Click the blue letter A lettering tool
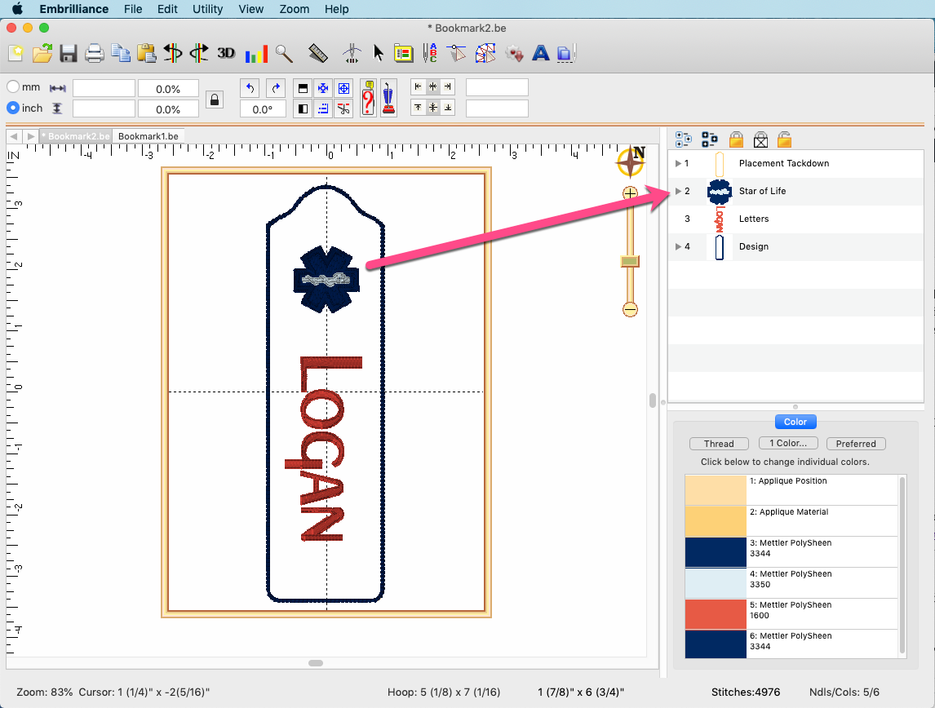 click(540, 54)
